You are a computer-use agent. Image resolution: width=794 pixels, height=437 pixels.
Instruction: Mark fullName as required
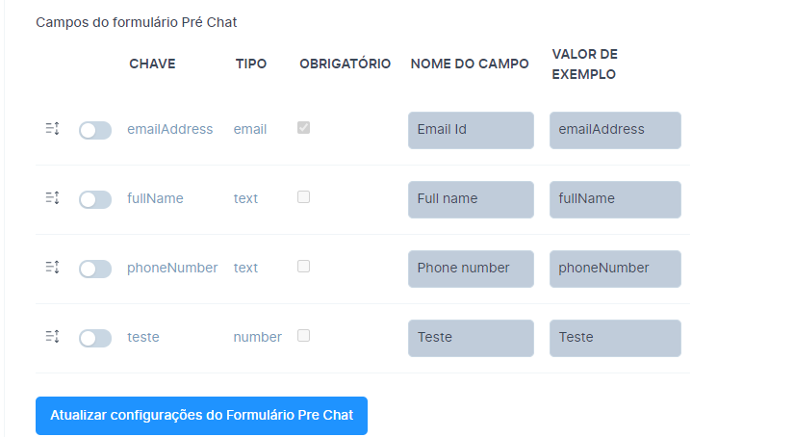(304, 196)
